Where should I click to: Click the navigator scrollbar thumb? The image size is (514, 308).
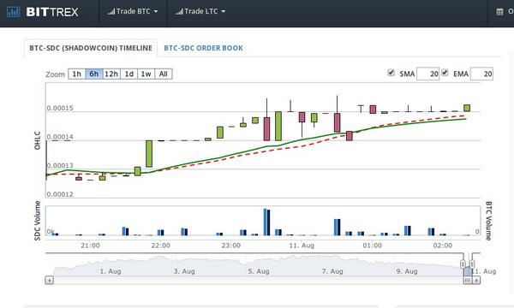coord(468,280)
